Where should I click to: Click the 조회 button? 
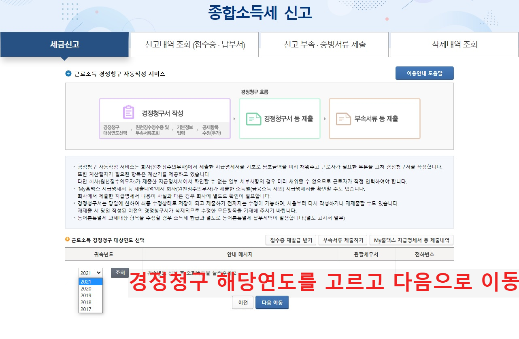coord(120,273)
